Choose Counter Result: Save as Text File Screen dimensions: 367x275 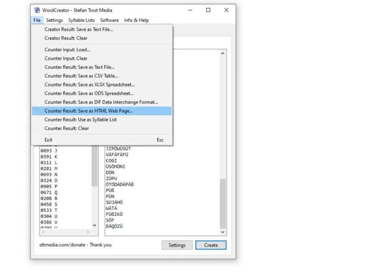[x=101, y=67]
